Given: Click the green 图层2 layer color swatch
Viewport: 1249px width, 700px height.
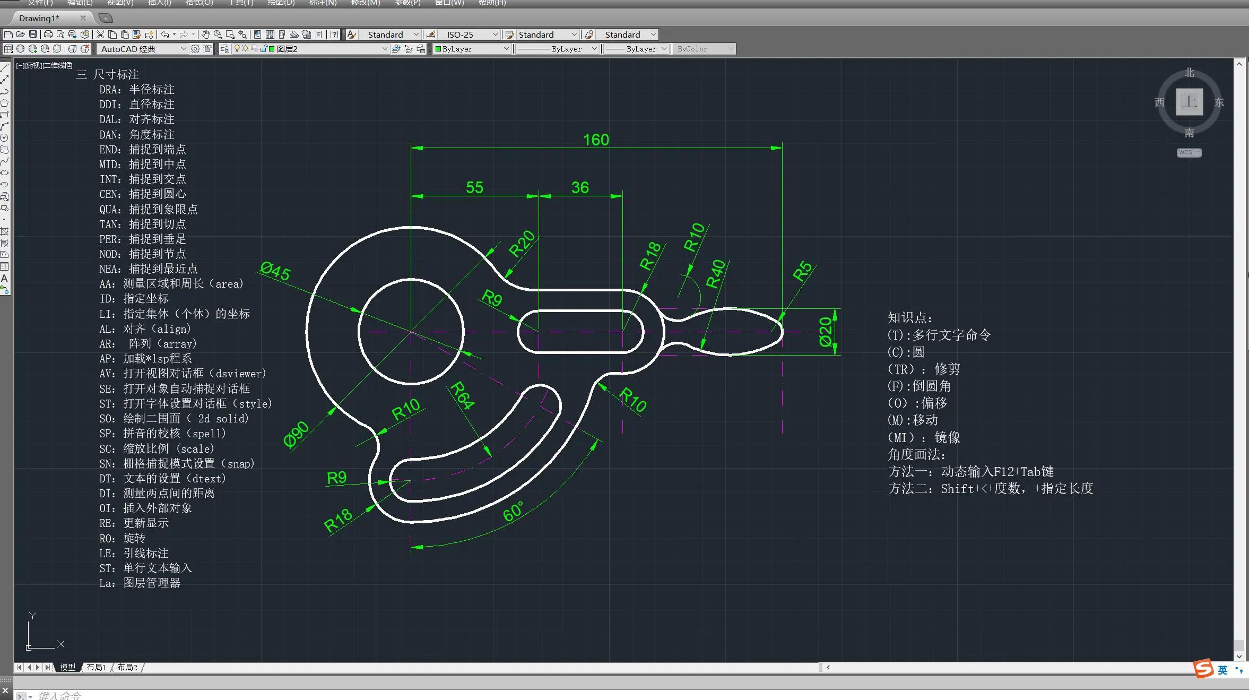Looking at the screenshot, I should pyautogui.click(x=272, y=49).
